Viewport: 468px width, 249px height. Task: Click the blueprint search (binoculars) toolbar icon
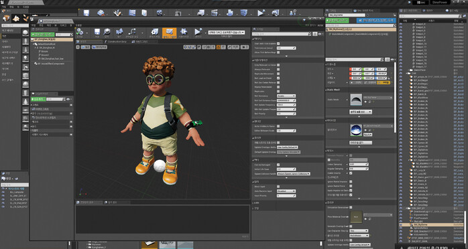[x=119, y=32]
